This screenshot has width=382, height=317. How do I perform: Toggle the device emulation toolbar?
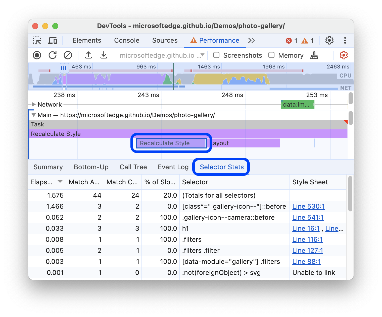click(x=53, y=40)
